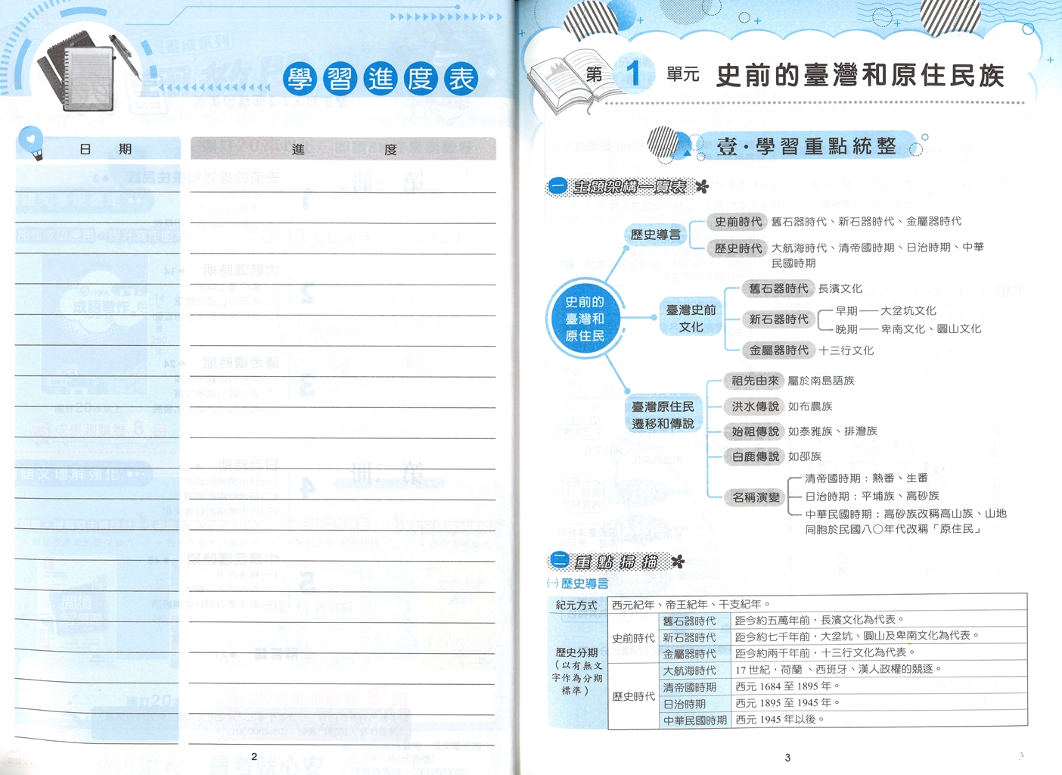Screen dimensions: 1062x775
Task: Click the 主題架構一覽表 heading
Action: (629, 186)
